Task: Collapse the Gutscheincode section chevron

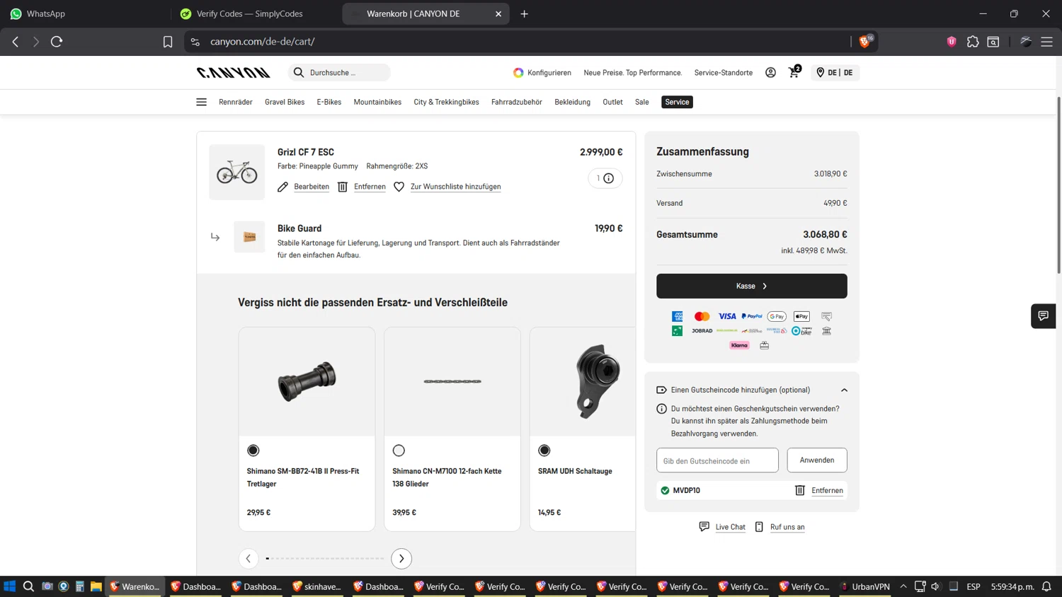Action: pyautogui.click(x=844, y=390)
